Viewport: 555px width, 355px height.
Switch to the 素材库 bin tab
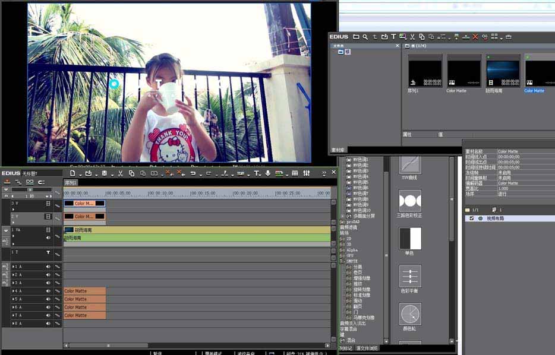(338, 150)
